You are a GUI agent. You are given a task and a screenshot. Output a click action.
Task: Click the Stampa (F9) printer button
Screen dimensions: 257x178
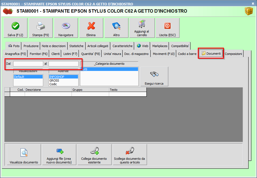(41, 28)
